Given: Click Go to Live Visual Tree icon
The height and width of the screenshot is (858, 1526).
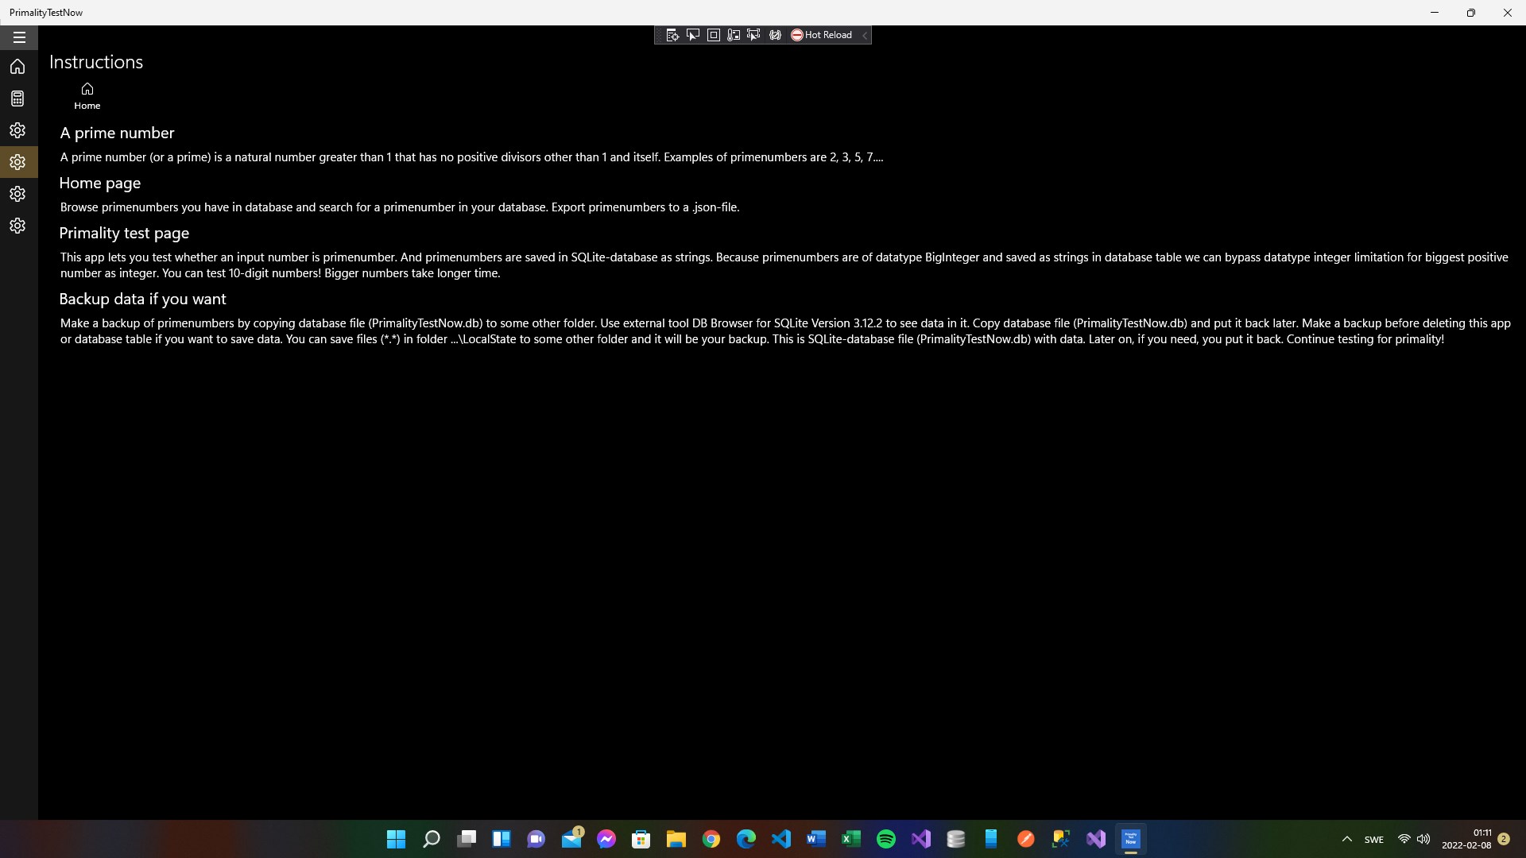Looking at the screenshot, I should coord(672,35).
